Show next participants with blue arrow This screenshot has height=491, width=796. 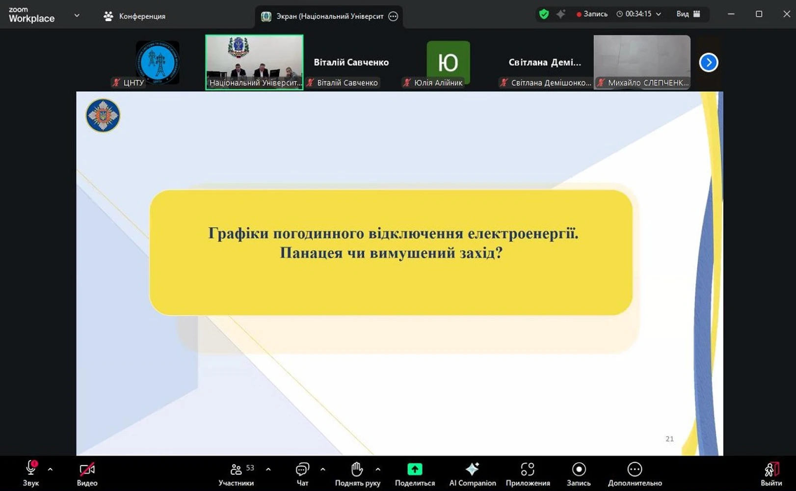tap(708, 62)
